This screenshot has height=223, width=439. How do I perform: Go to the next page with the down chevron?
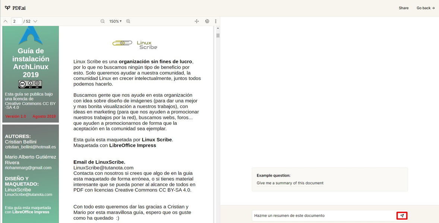(x=35, y=21)
